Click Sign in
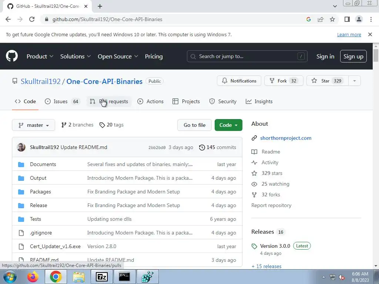Viewport: 379px width, 284px height. click(x=325, y=56)
